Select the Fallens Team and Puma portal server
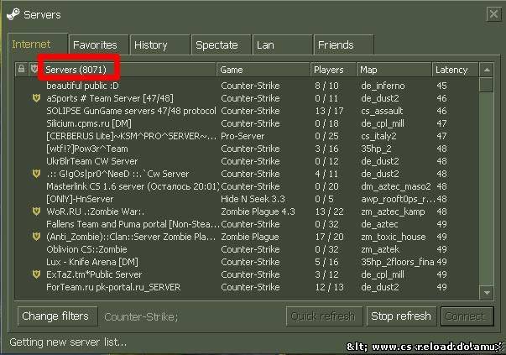The height and width of the screenshot is (355, 506). tap(247, 224)
